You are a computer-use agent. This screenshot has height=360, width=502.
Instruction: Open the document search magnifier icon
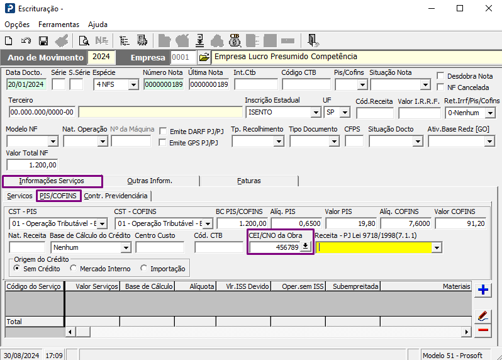tap(84, 41)
